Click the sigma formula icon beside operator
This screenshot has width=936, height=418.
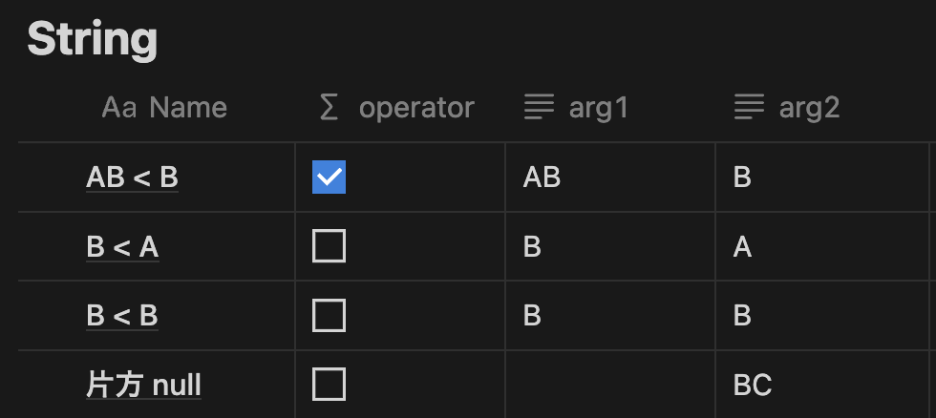(x=329, y=108)
